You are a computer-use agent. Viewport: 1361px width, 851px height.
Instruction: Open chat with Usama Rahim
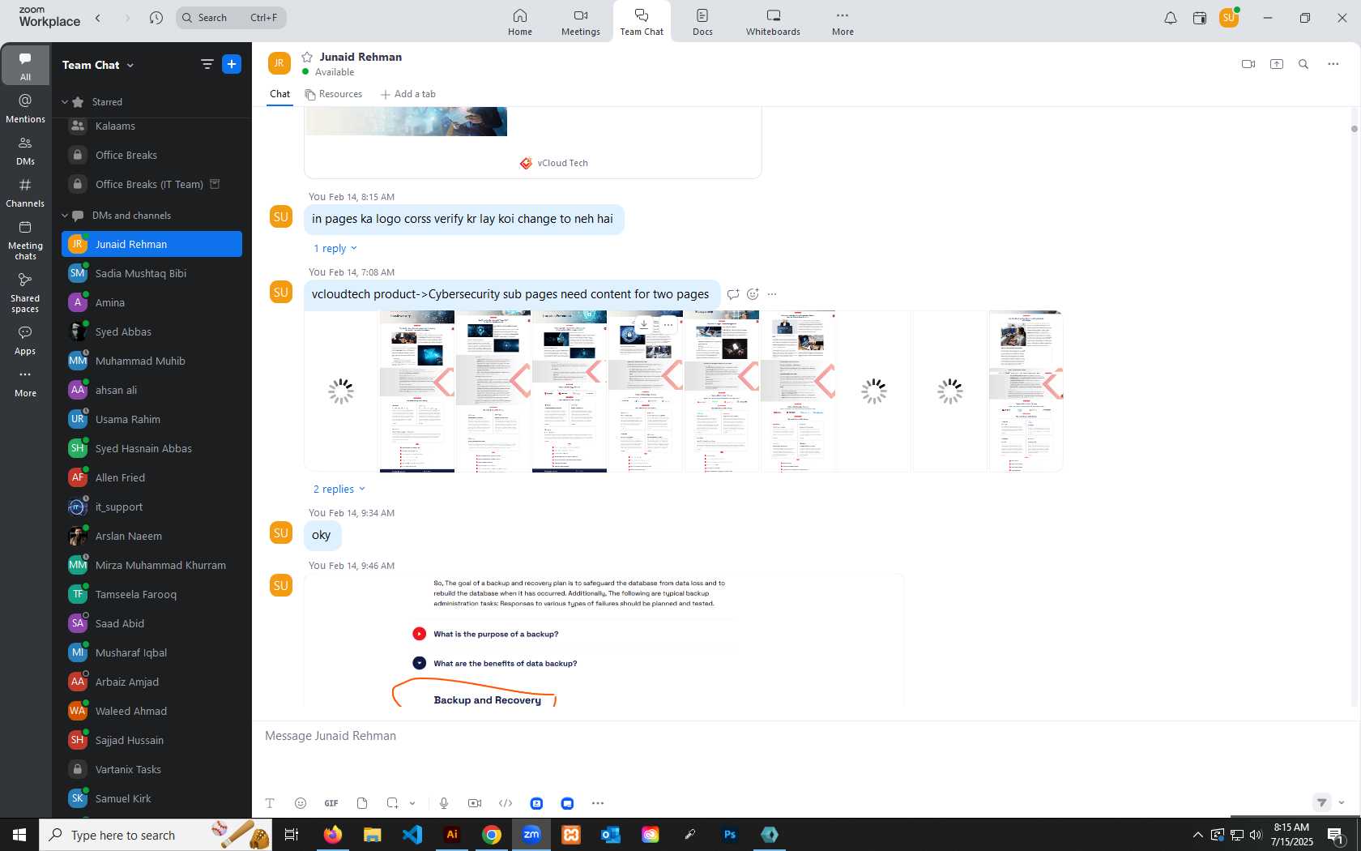[151, 419]
